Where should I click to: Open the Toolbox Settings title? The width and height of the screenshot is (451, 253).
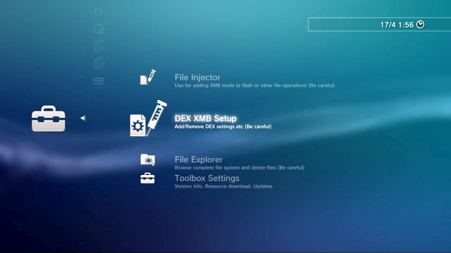[207, 178]
